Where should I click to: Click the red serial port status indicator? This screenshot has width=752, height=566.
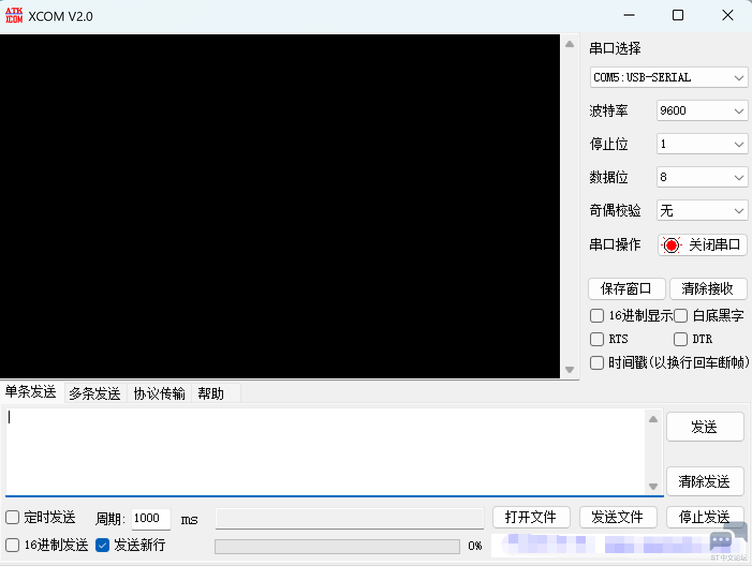click(x=672, y=245)
